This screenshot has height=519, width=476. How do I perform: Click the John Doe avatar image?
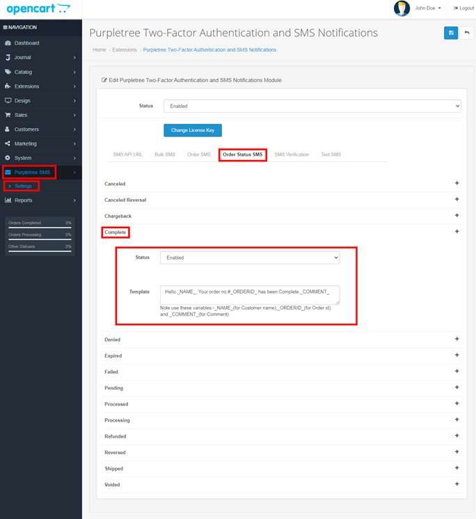[402, 8]
